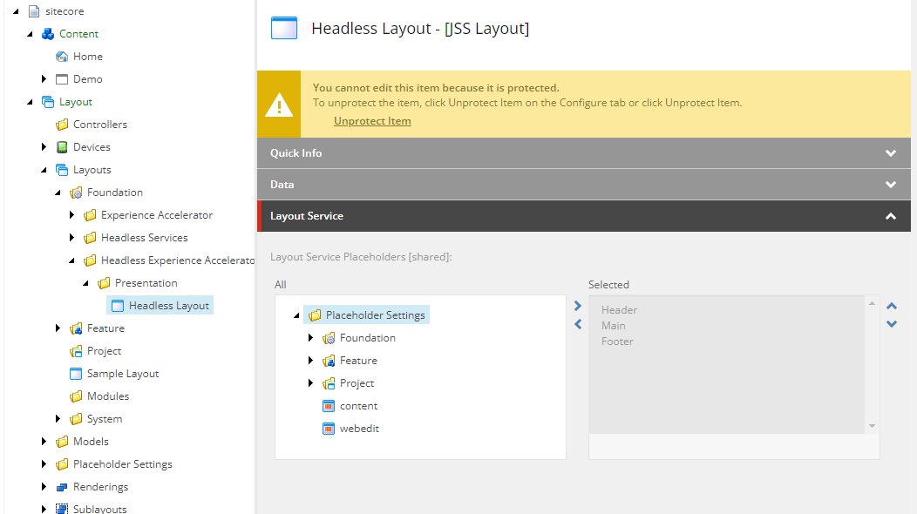Remove selected placeholder with left arrow
Viewport: 917px width, 514px height.
[577, 324]
